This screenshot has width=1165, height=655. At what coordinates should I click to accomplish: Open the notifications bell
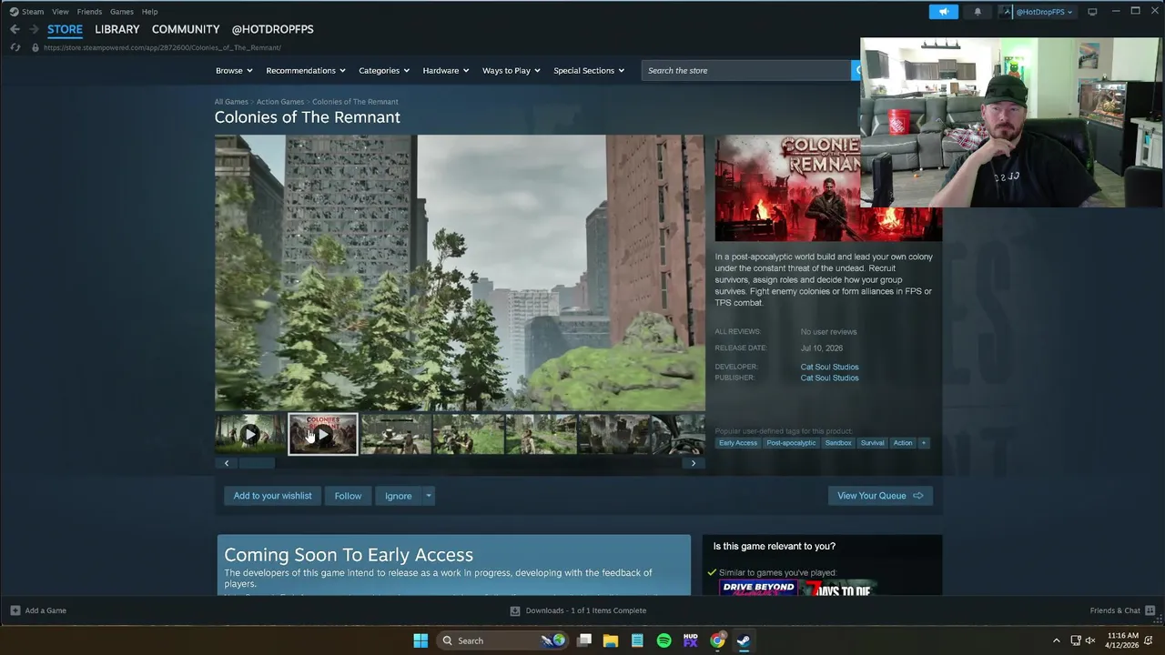pos(978,12)
